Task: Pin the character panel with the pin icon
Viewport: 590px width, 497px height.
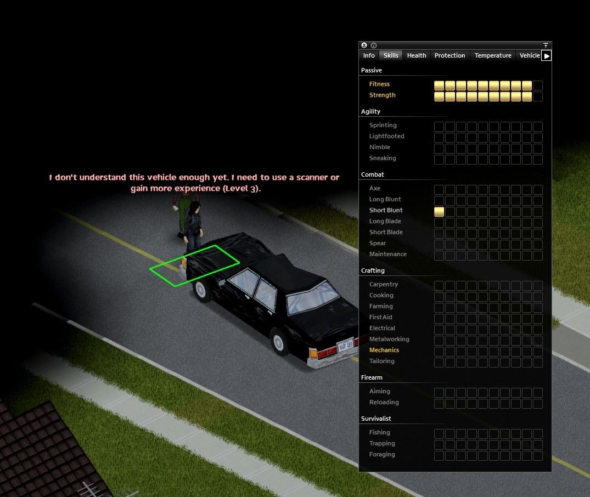Action: coord(546,45)
